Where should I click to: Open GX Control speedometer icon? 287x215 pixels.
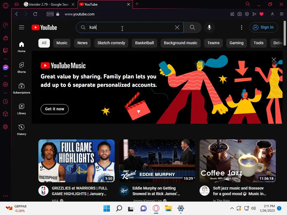pos(6,25)
